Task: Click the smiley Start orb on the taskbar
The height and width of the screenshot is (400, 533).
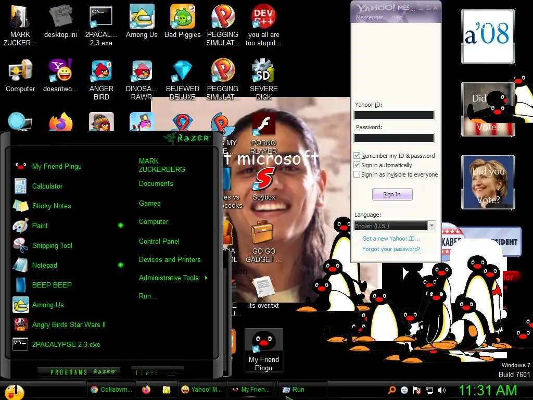Action: tap(14, 391)
